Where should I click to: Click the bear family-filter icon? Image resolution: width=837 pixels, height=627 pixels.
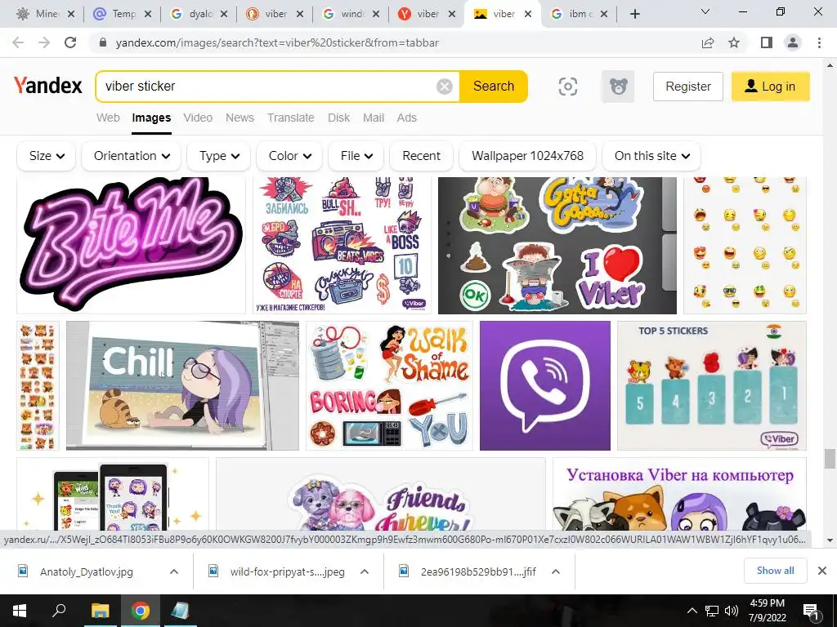(618, 87)
